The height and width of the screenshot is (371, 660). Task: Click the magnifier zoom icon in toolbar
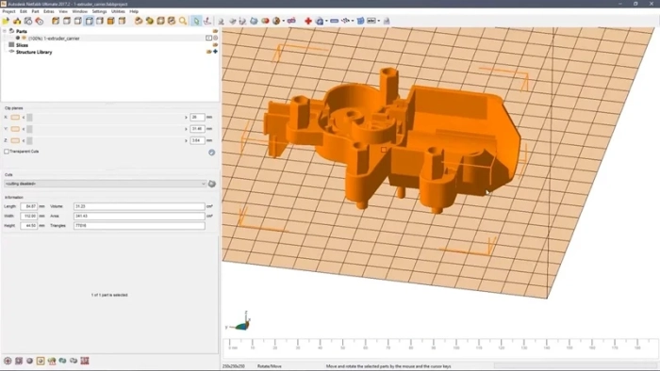(183, 21)
